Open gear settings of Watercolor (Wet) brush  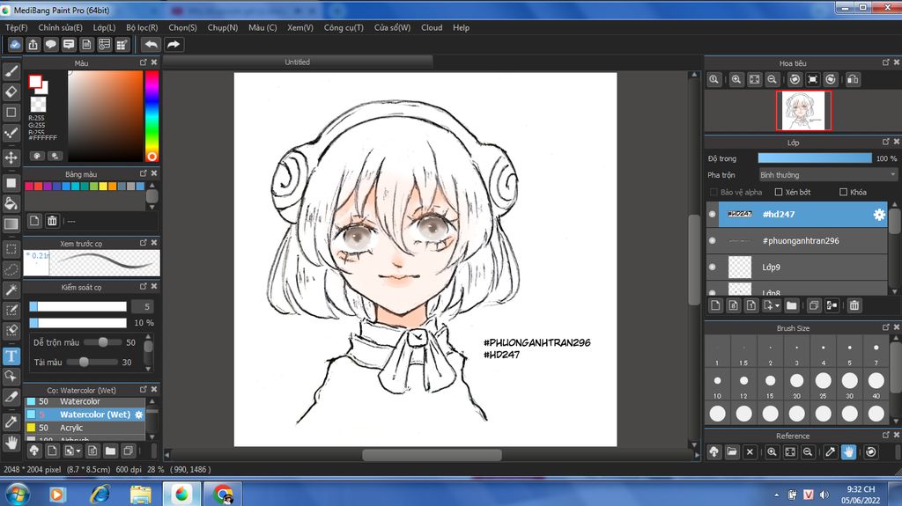pos(138,414)
